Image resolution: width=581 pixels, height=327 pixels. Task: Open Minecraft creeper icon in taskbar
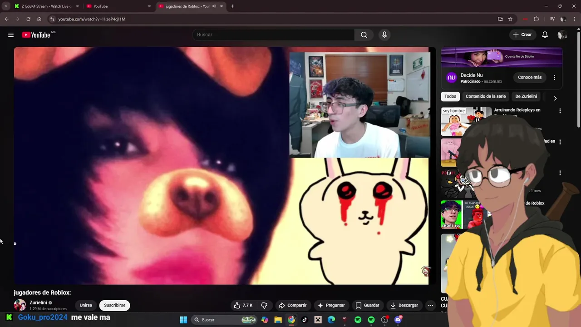coord(318,320)
